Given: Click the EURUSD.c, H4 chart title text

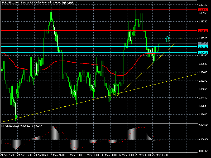Looking at the screenshot, I should click(37, 3).
